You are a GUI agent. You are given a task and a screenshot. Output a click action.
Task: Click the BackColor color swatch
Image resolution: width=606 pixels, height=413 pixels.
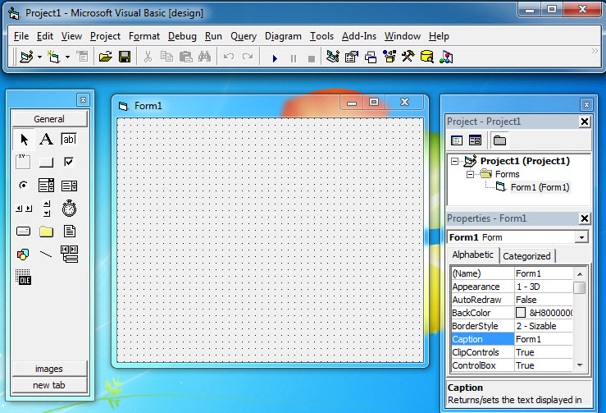pos(521,313)
